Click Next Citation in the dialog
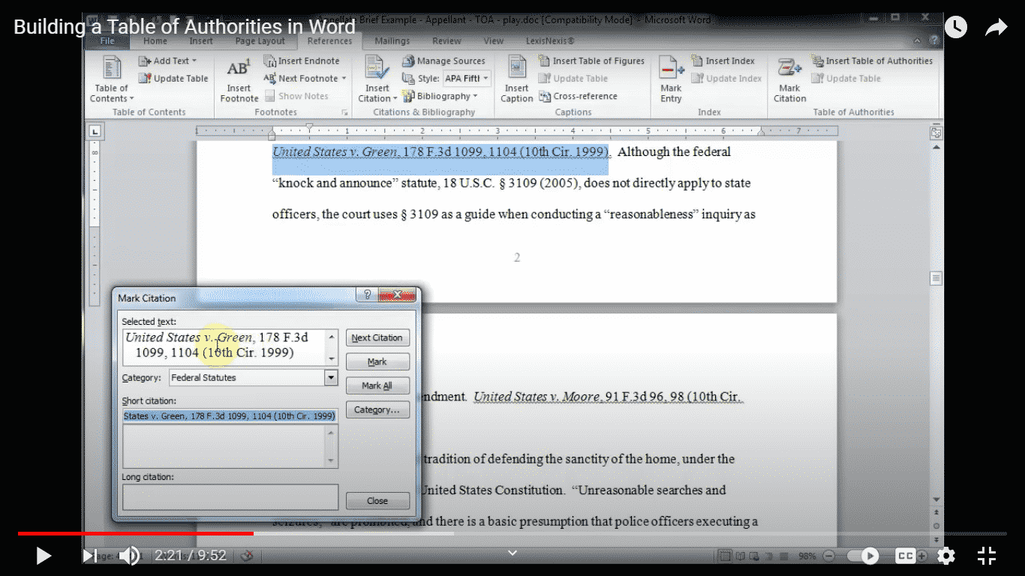Screen dimensions: 1025x576 (377, 337)
